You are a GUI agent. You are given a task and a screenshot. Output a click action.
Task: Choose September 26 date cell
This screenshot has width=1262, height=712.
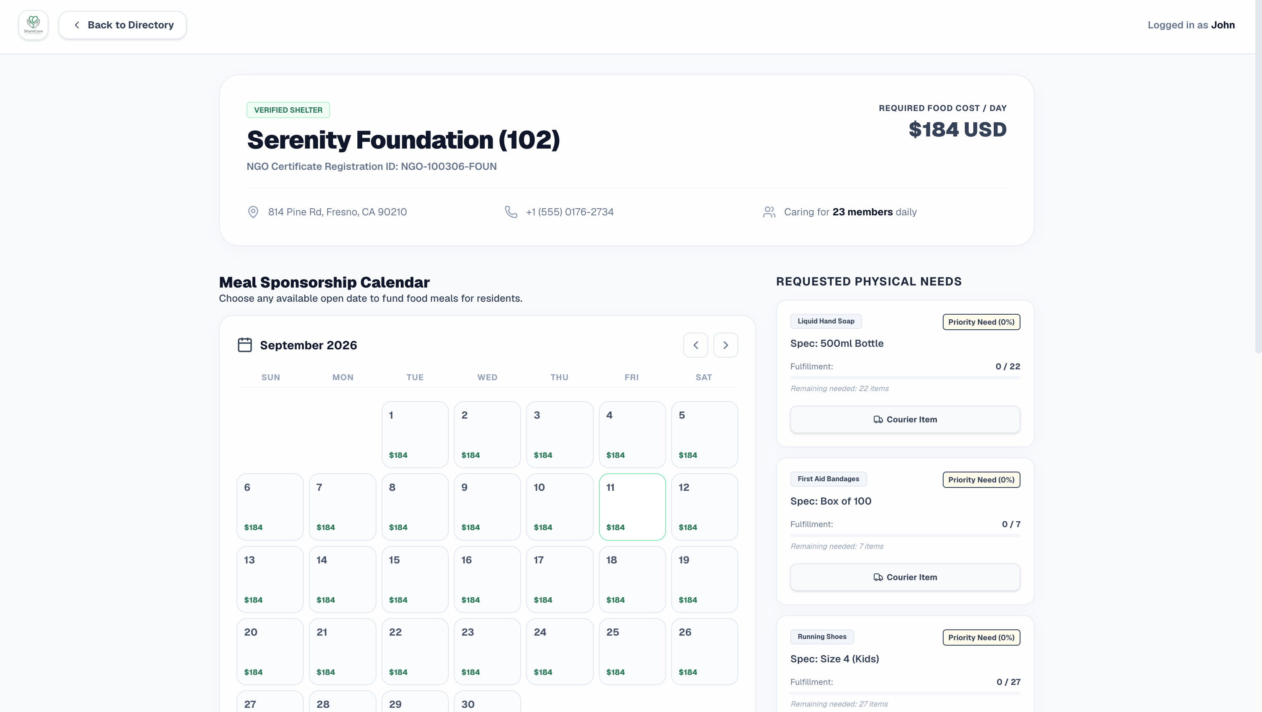click(x=705, y=651)
